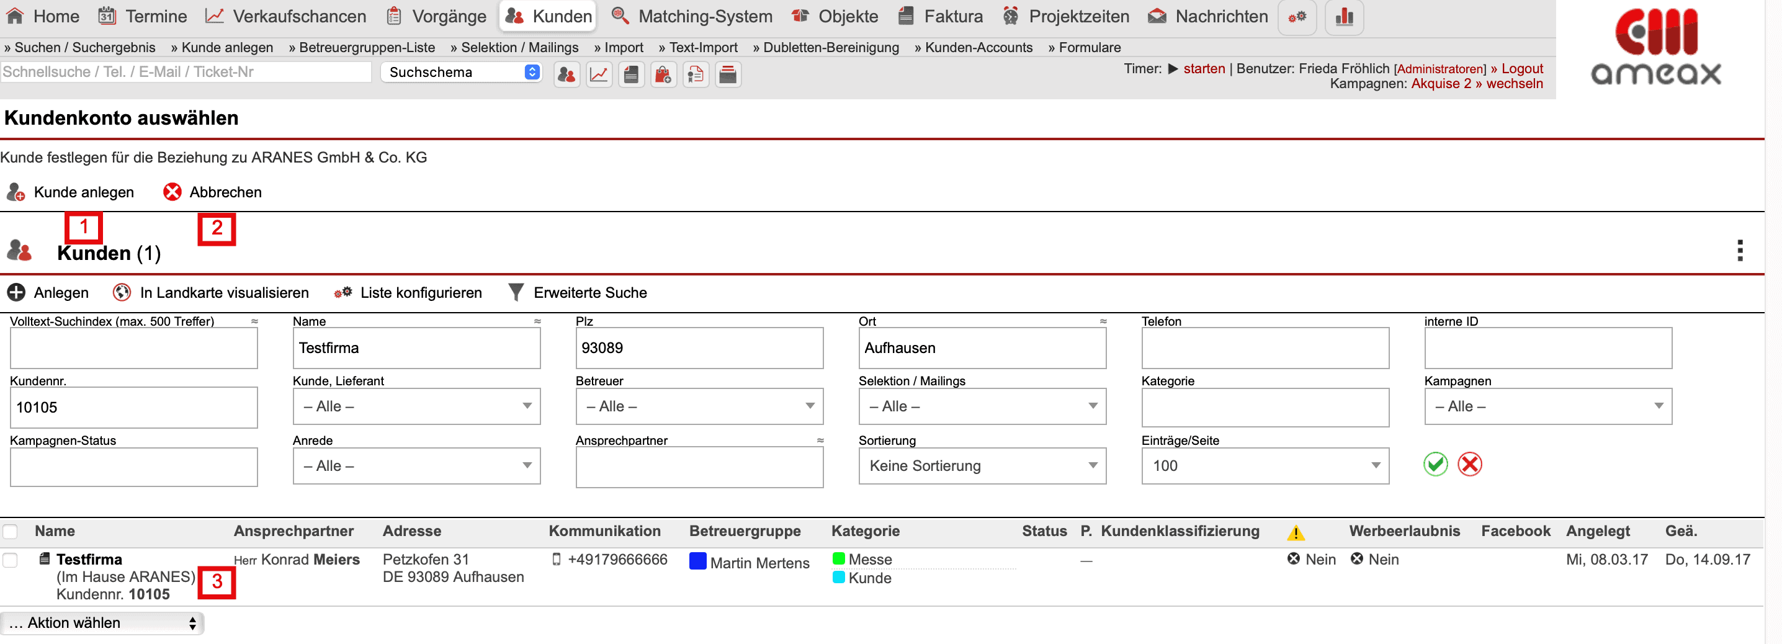
Task: Open the Suchschema dropdown
Action: 462,72
